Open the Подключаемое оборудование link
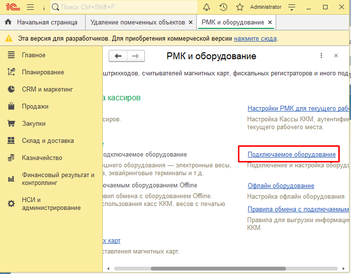This screenshot has height=274, width=351. click(x=291, y=155)
